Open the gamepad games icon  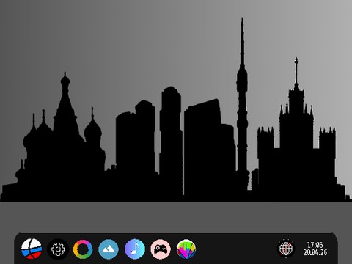click(x=161, y=249)
